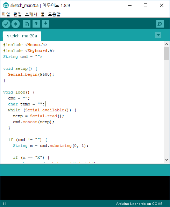
Task: Open the 도움말 menu
Action: click(54, 14)
